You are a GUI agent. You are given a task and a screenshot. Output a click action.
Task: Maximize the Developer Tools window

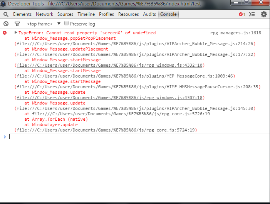click(247, 2)
